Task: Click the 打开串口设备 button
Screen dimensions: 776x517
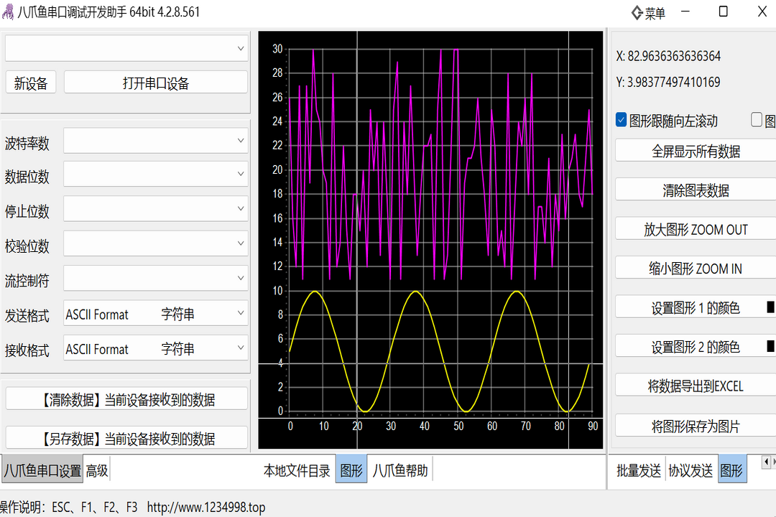Action: (155, 83)
